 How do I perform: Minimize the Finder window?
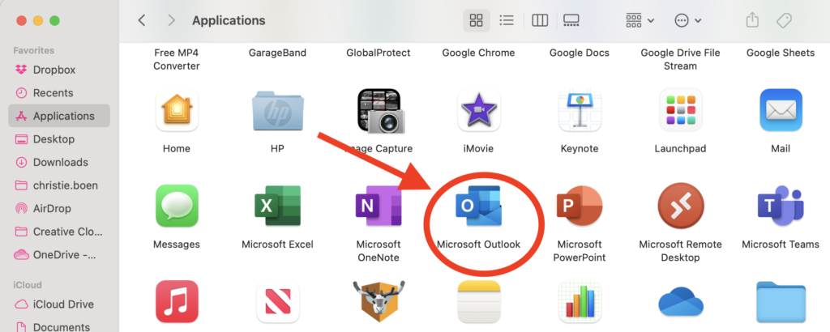(38, 21)
